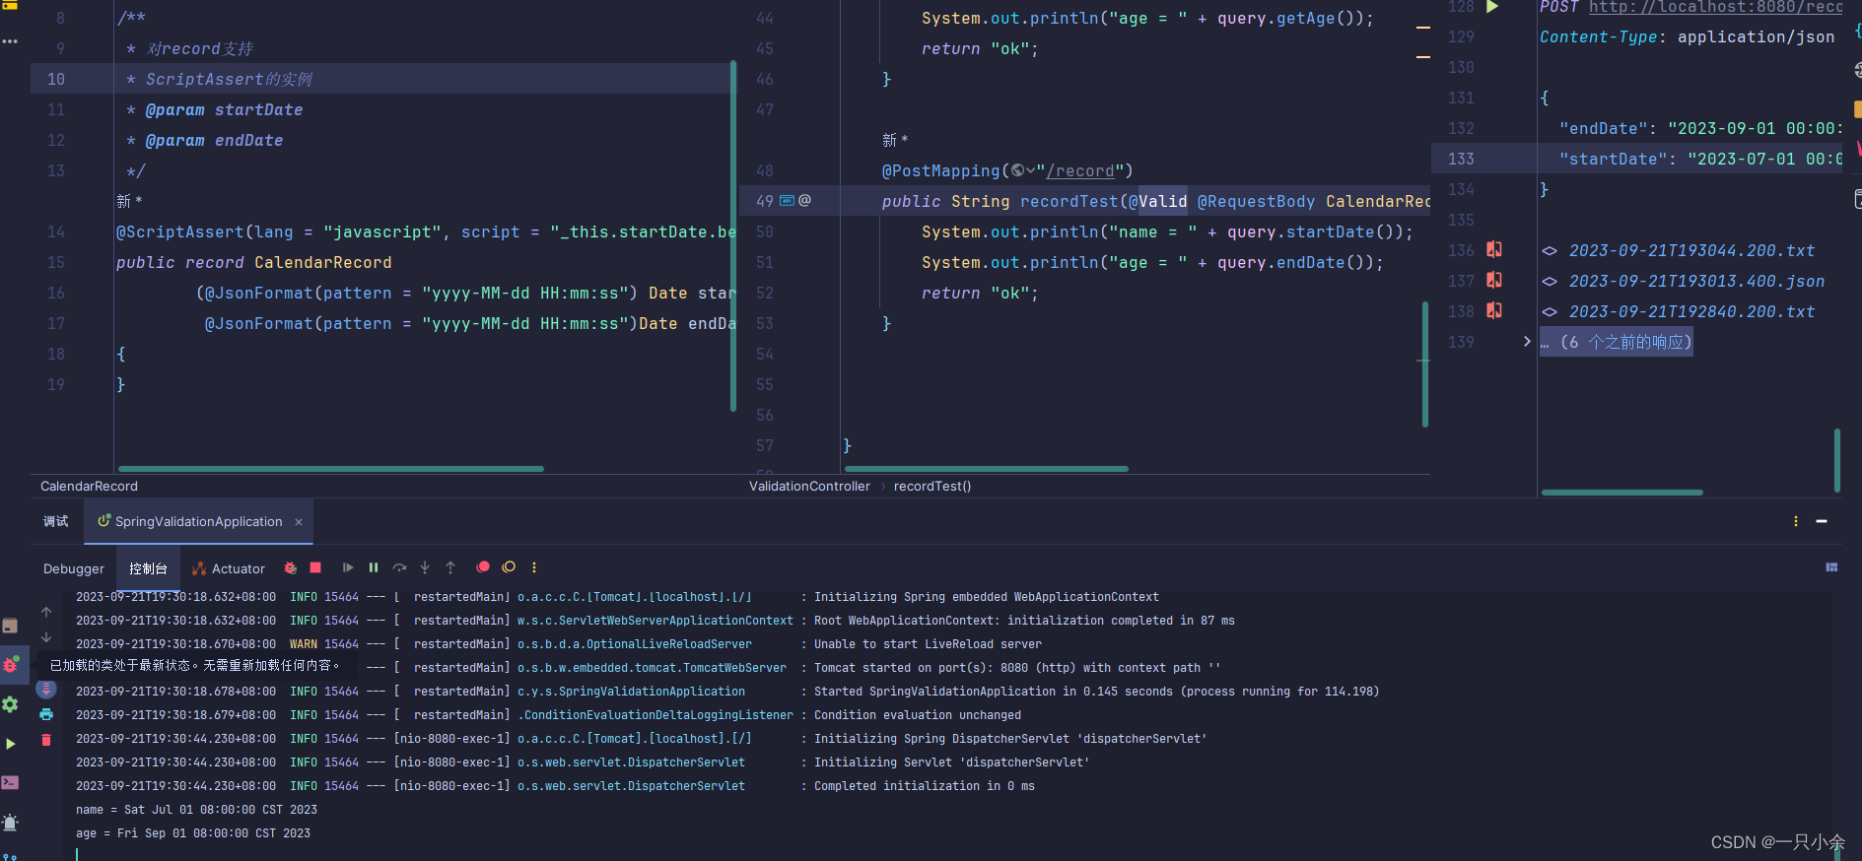
Task: Click the localhost:8080 request URL
Action: [x=1715, y=7]
